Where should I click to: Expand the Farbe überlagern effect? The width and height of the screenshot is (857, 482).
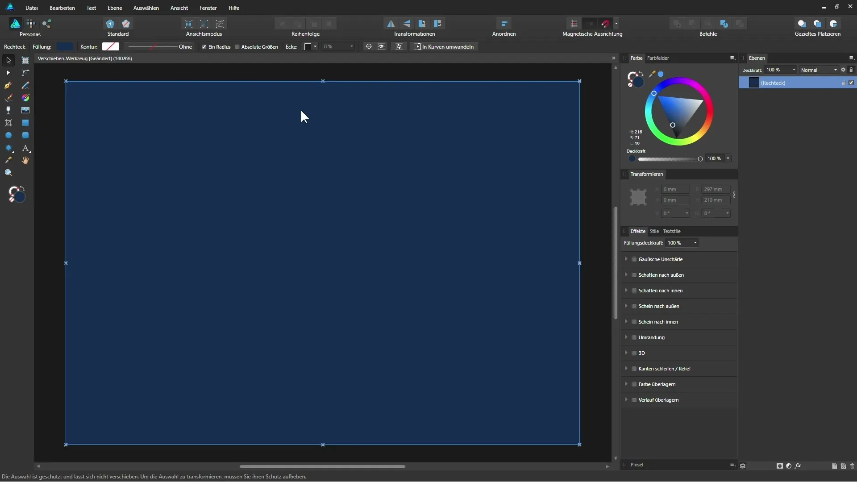coord(626,384)
